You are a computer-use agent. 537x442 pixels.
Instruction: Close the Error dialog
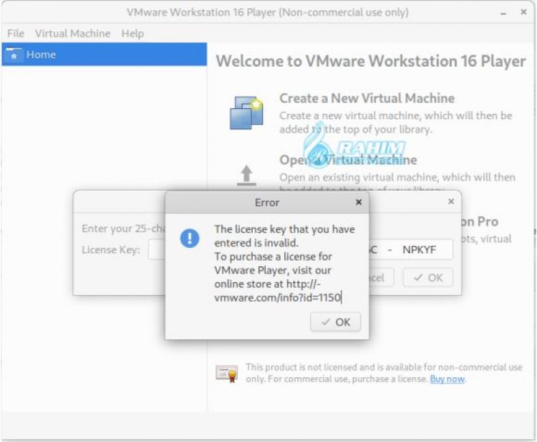pyautogui.click(x=358, y=202)
